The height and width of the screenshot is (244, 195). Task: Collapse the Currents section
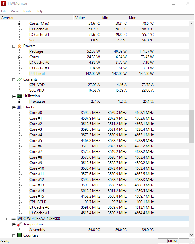coord(14,80)
